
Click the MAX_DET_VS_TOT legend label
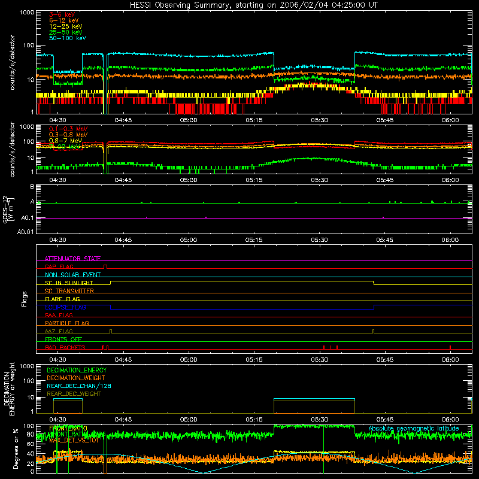(x=74, y=440)
